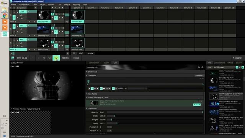Expand the Dashboard section
The image size is (245, 138).
87,72
